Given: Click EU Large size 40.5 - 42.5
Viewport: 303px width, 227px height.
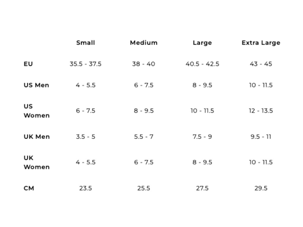Looking at the screenshot, I should (x=202, y=64).
